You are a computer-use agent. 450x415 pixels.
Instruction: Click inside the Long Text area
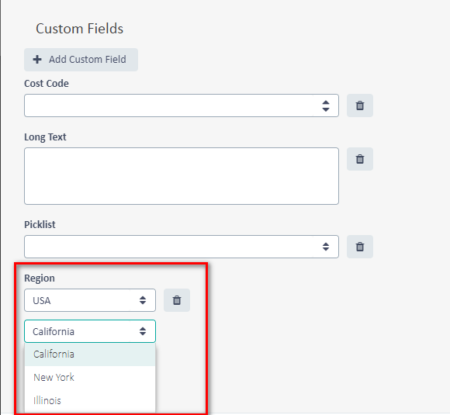coord(182,176)
